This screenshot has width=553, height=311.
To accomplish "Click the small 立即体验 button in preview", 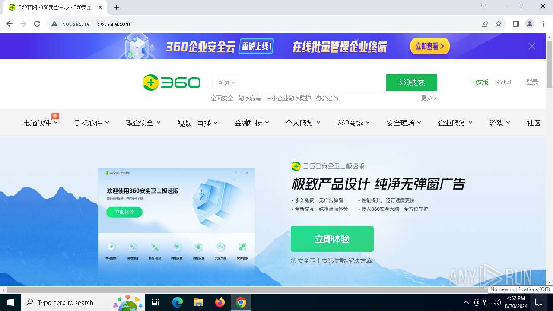I will tap(124, 212).
